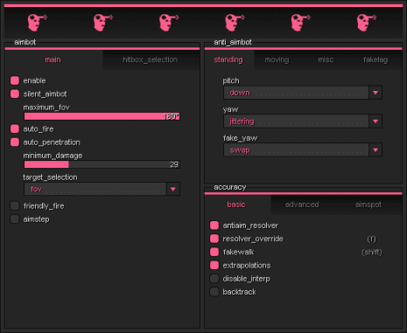Screen dimensions: 407x333
Task: Select the moving anti_aimbot tab
Action: (277, 59)
